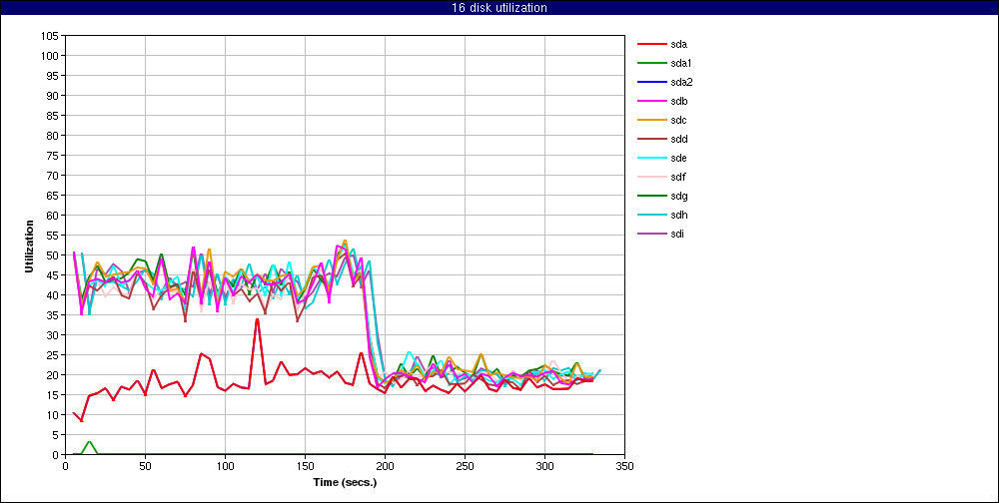Click the green sda1 legend line swatch
Viewport: 999px width, 503px height.
click(x=651, y=63)
